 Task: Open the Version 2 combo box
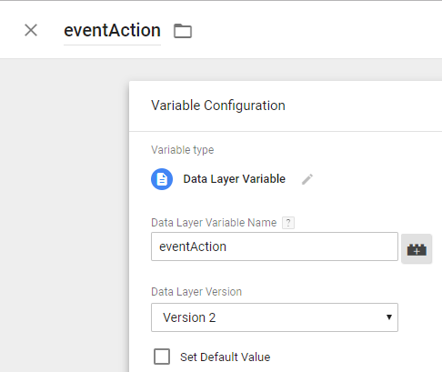(275, 317)
